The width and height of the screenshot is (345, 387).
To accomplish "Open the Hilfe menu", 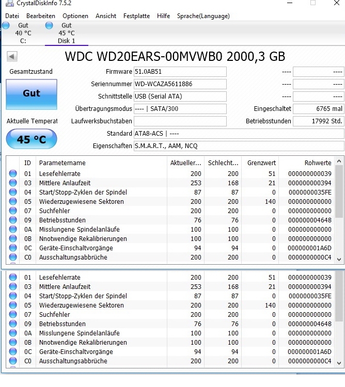I will pyautogui.click(x=164, y=16).
